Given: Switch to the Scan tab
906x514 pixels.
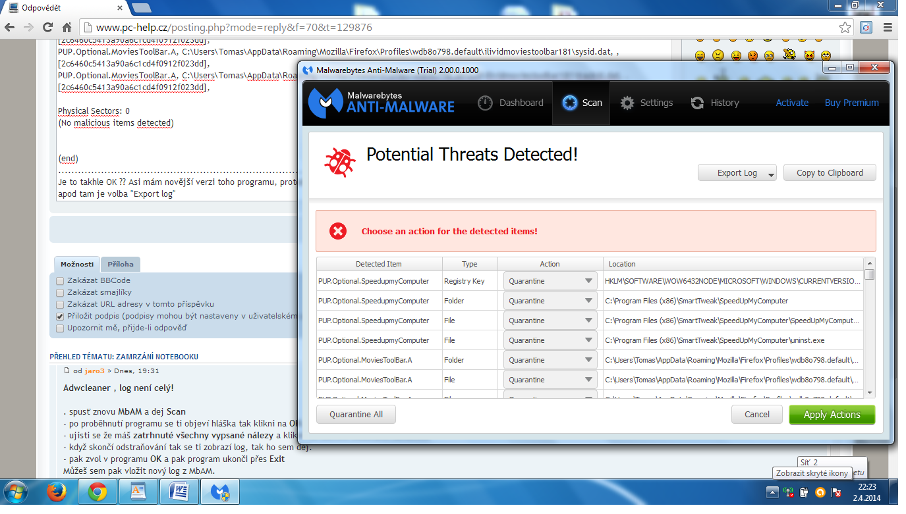Looking at the screenshot, I should [x=581, y=103].
